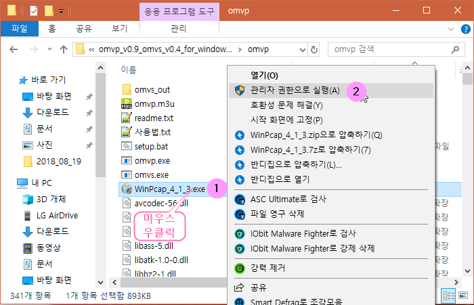
Task: Select the libass-5.dll file
Action: click(154, 245)
